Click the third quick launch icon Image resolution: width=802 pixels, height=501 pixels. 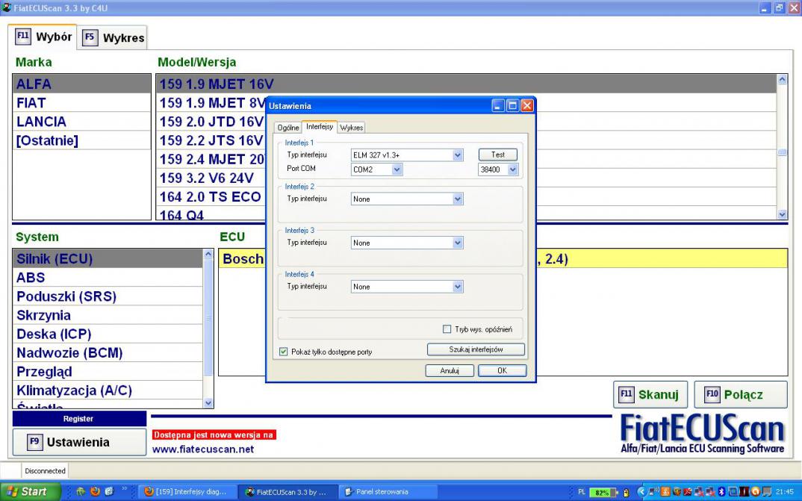pos(109,491)
